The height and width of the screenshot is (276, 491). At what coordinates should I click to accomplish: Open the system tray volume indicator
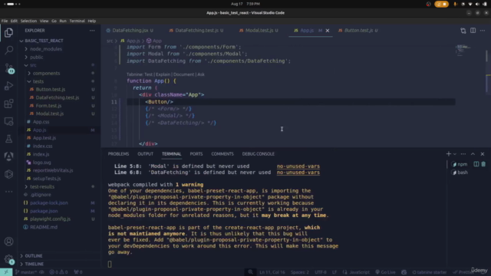(477, 4)
